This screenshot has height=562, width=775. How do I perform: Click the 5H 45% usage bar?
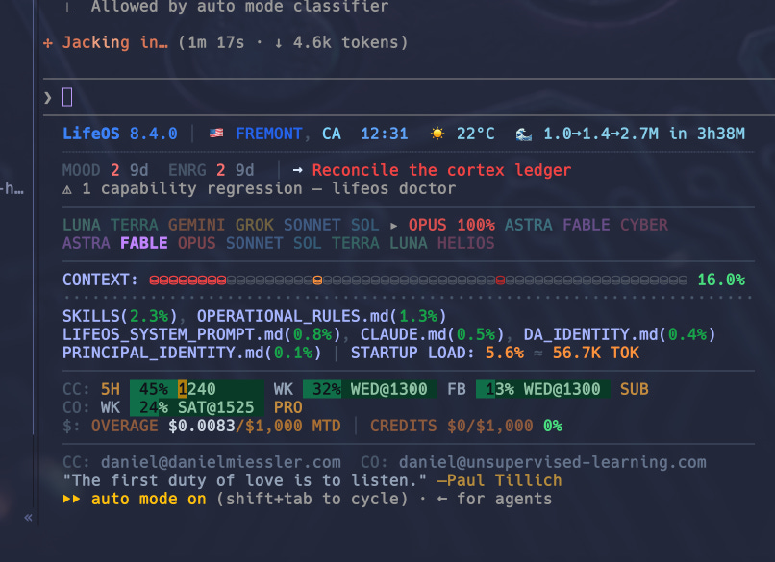click(197, 389)
